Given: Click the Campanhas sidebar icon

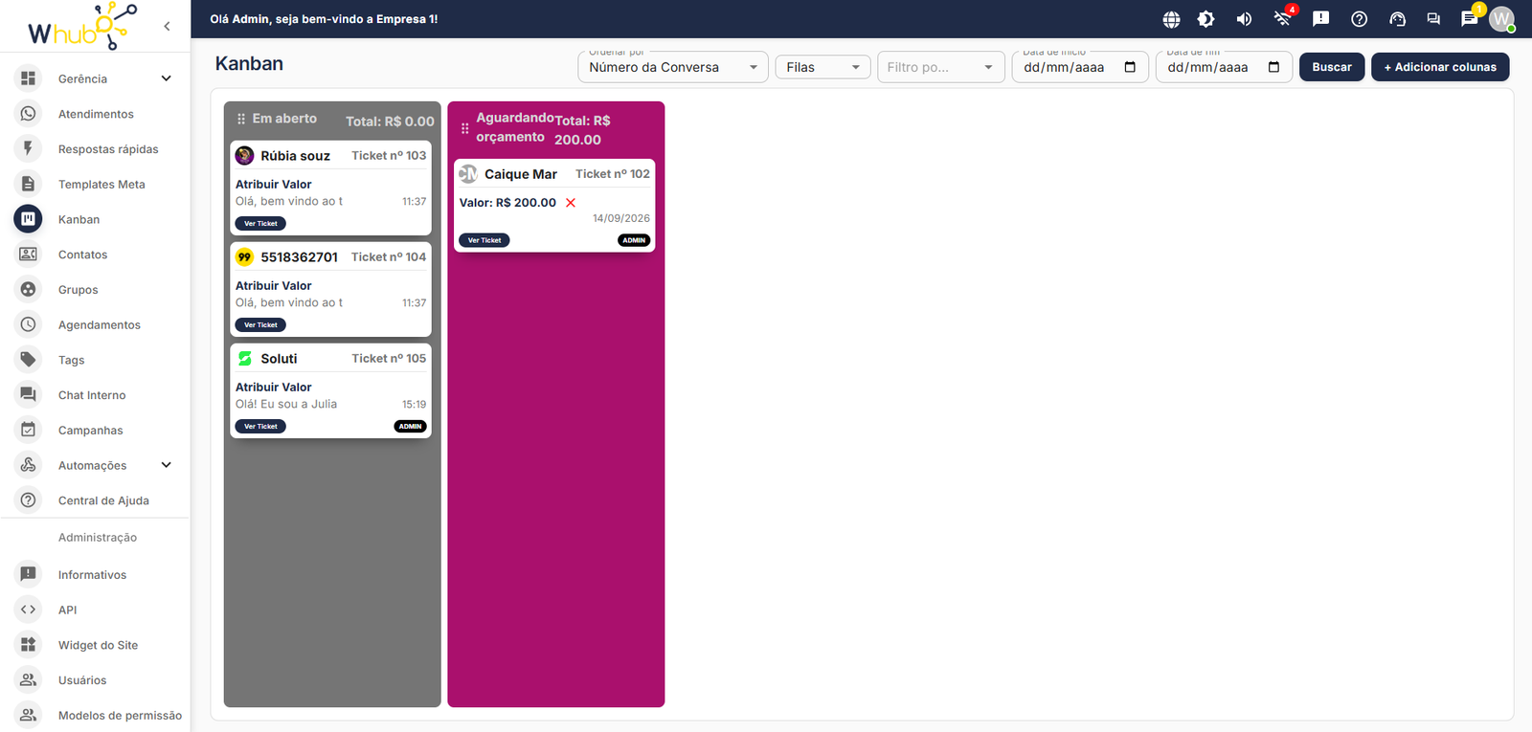Looking at the screenshot, I should 29,430.
